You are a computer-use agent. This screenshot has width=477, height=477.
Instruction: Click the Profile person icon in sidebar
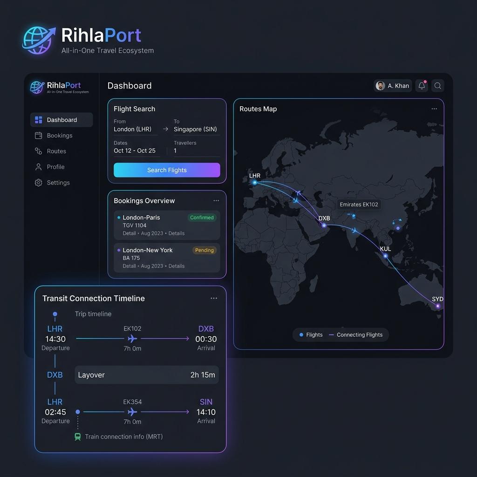(x=38, y=167)
